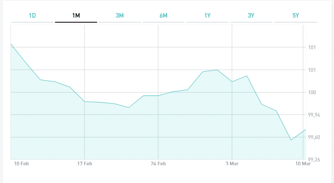Click the 10 Feb date label
334x183 pixels.
22,163
